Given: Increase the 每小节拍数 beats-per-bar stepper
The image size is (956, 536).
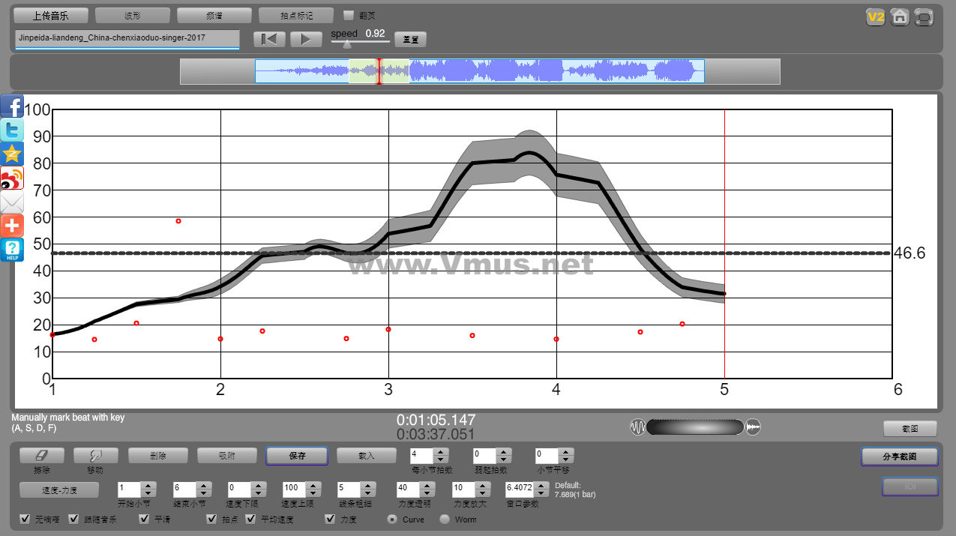Looking at the screenshot, I should [x=441, y=451].
